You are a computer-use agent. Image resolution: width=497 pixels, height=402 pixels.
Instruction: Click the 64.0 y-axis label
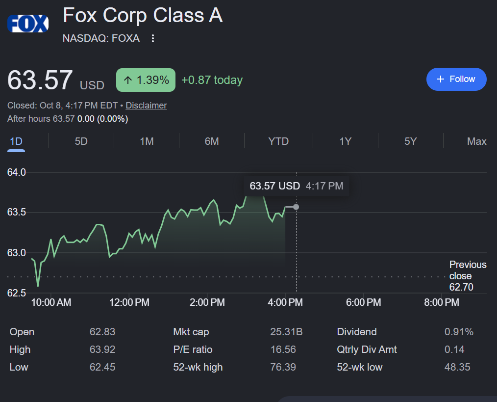tap(17, 172)
